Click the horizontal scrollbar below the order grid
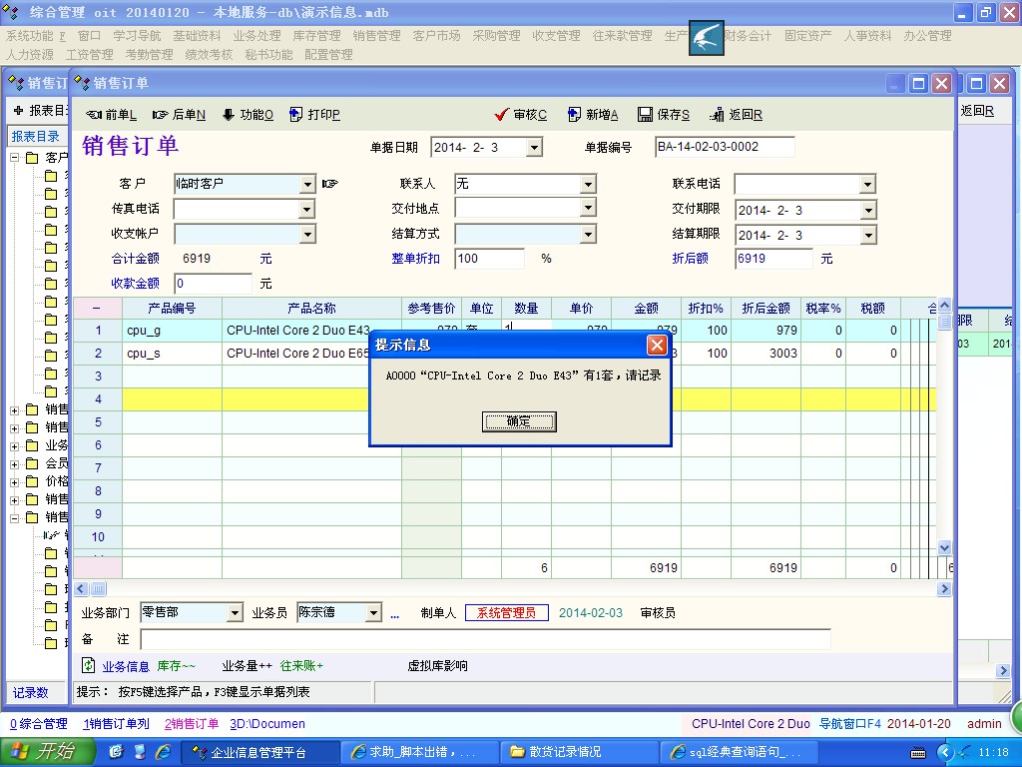The image size is (1022, 767). 499,589
